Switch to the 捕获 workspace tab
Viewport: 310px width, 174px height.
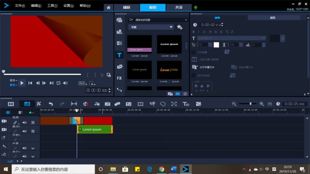coord(127,8)
